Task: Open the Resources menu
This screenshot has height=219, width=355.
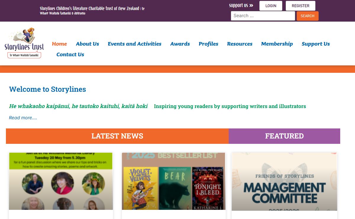Action: click(x=240, y=44)
